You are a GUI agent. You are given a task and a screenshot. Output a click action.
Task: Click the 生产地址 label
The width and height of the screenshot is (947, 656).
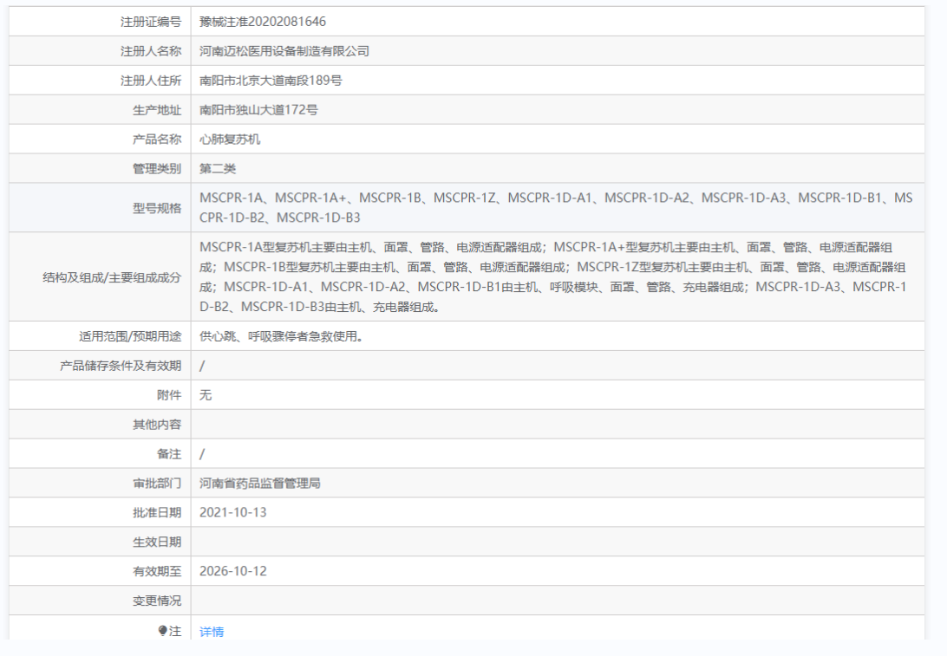157,110
